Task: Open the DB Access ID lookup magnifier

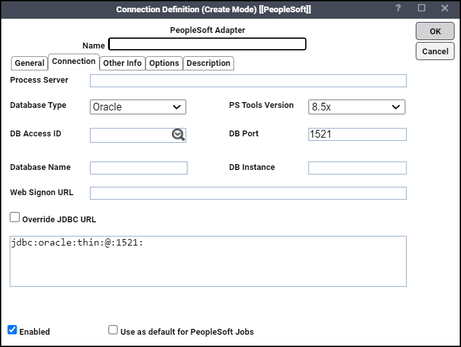Action: 178,134
